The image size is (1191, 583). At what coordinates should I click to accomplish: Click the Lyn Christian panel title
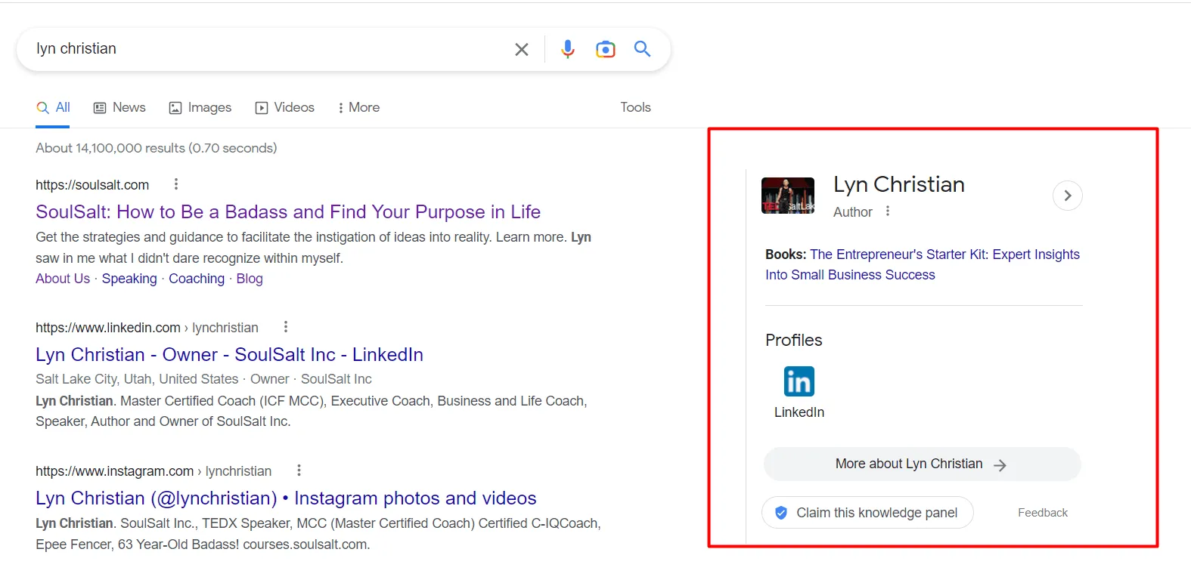899,184
